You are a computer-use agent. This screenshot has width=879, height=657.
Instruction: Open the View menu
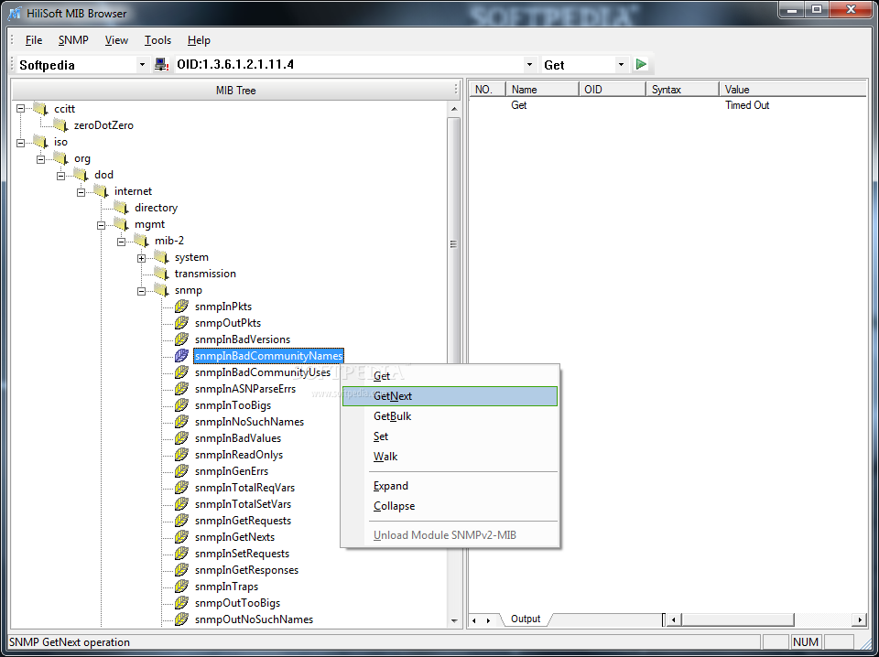116,39
